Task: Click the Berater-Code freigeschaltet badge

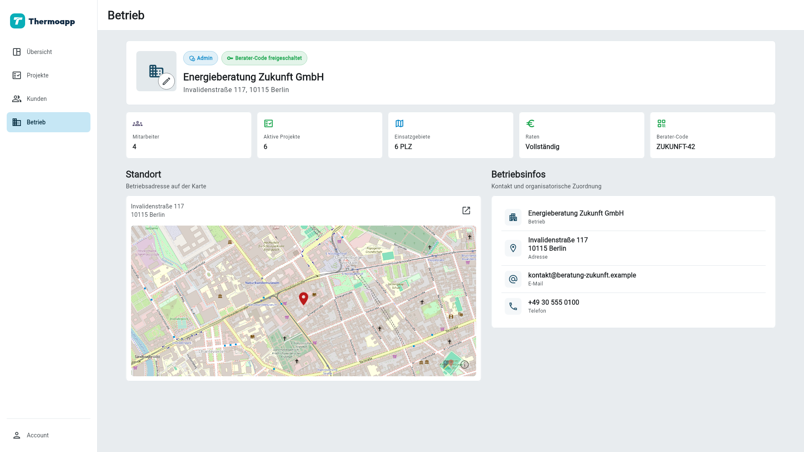Action: (x=264, y=58)
